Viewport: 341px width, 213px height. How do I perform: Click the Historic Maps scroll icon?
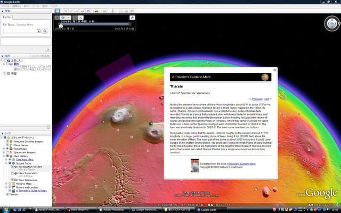[13, 184]
